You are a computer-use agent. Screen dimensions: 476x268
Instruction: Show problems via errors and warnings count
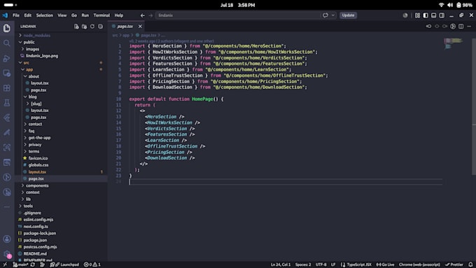tap(92, 265)
